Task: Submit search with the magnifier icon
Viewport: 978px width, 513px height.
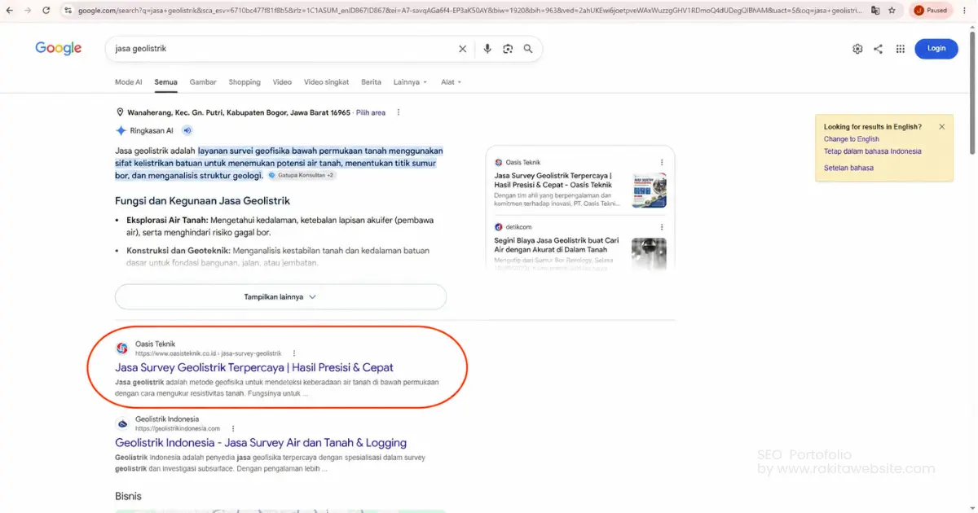Action: coord(528,49)
